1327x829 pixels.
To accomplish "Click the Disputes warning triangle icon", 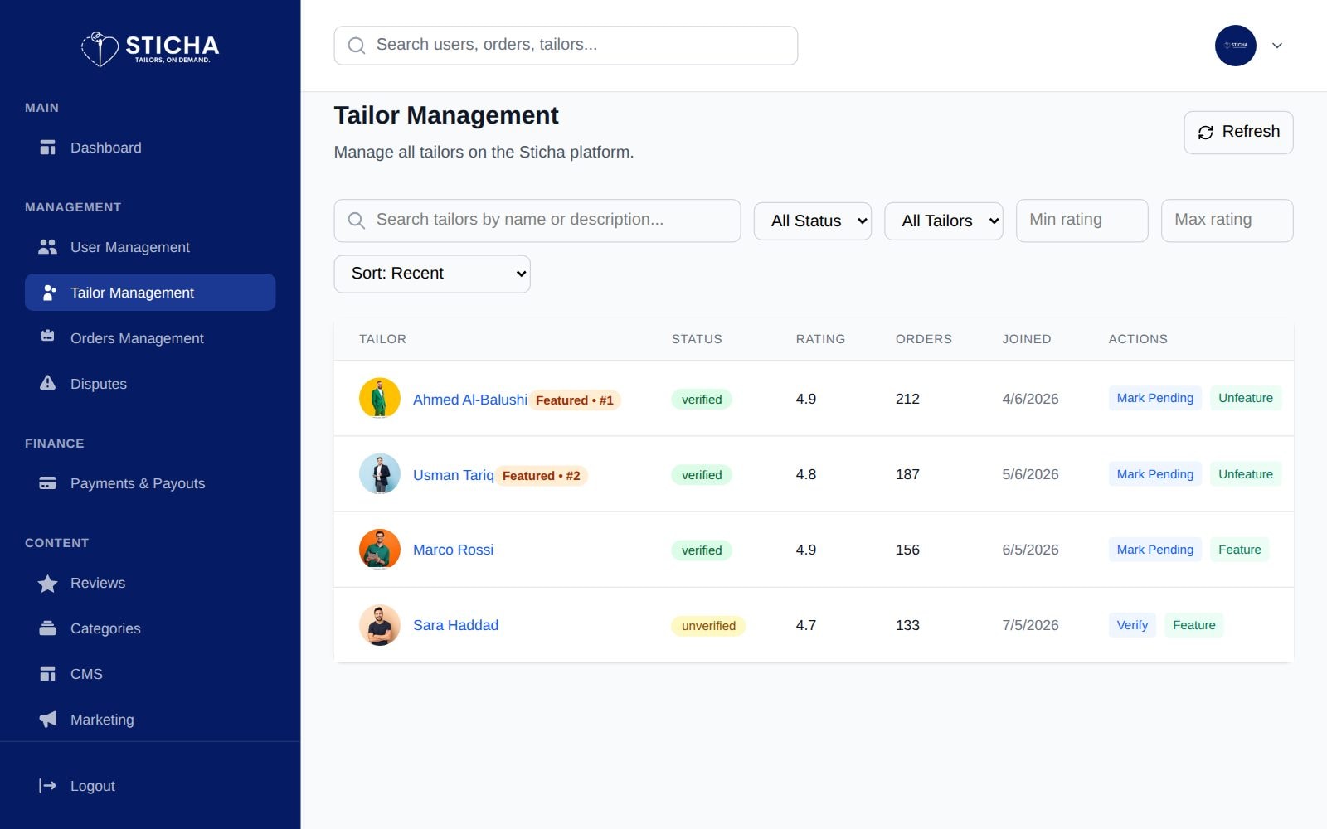I will click(48, 383).
